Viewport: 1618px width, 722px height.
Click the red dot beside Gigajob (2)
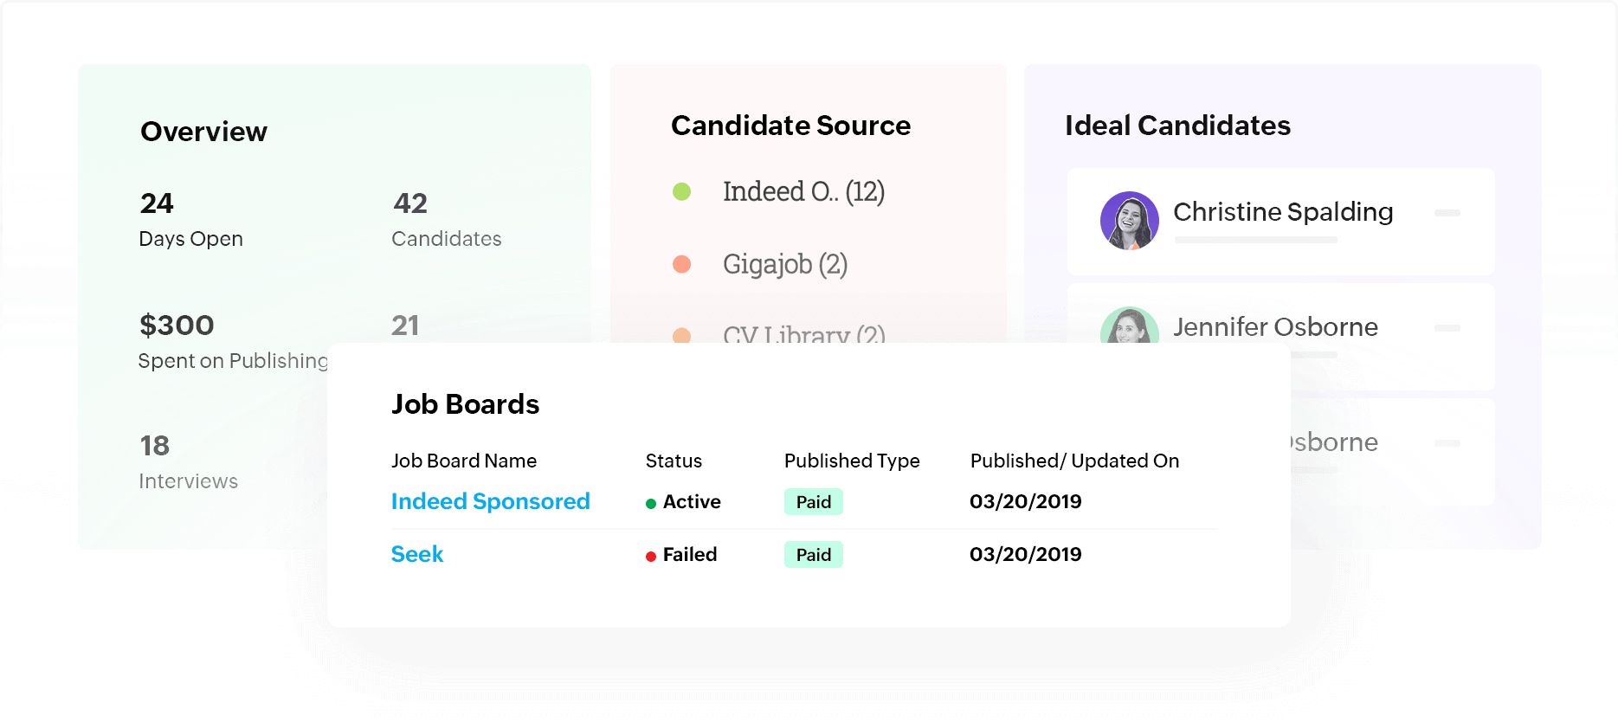682,264
